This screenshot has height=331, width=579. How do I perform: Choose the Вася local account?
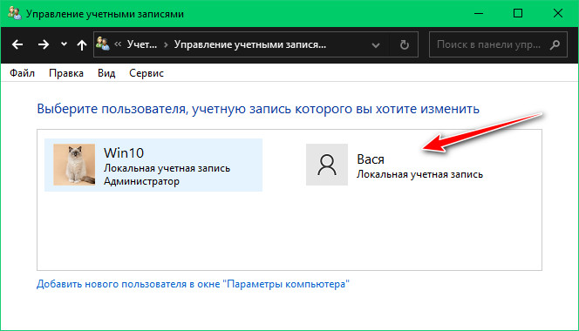(x=394, y=165)
